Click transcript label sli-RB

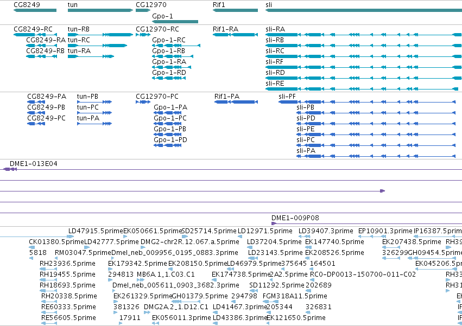coord(275,40)
